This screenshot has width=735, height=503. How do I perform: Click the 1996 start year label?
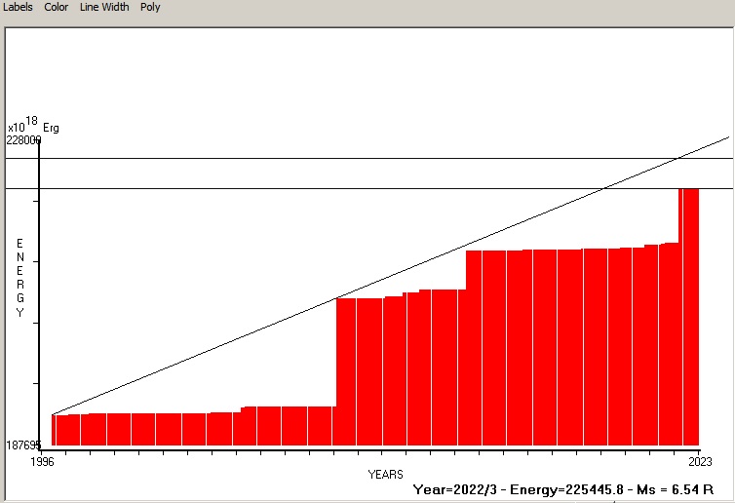point(41,460)
